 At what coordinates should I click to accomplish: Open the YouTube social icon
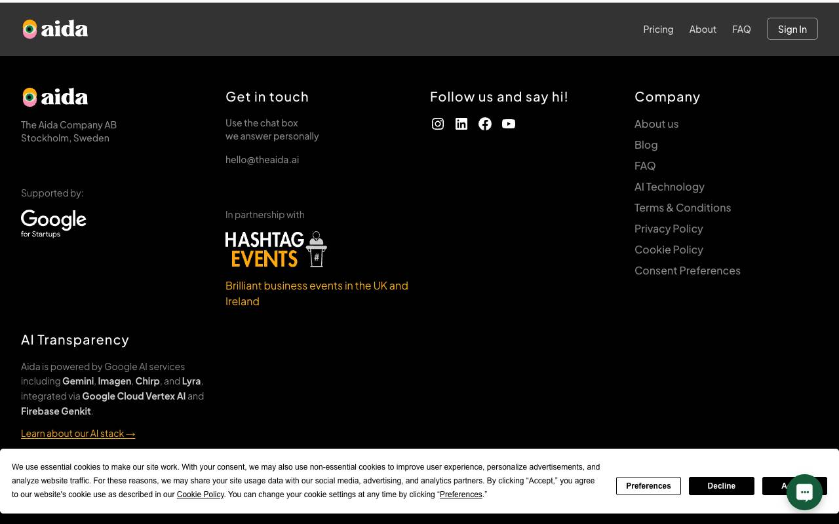509,124
